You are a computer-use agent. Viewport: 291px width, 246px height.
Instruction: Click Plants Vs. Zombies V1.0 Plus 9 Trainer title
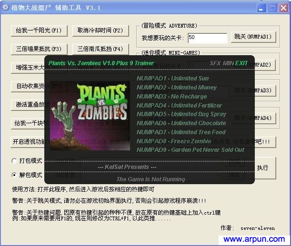(x=101, y=63)
